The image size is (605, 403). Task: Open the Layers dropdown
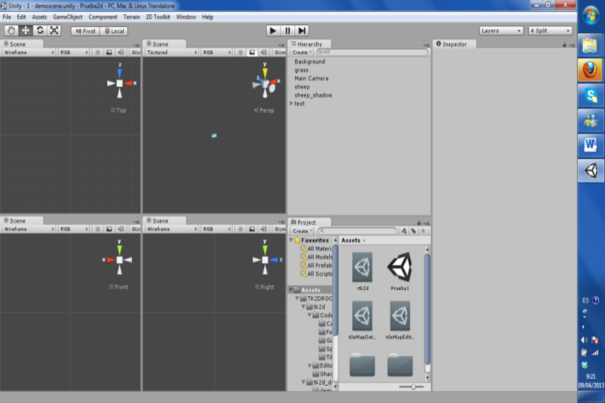tap(502, 30)
